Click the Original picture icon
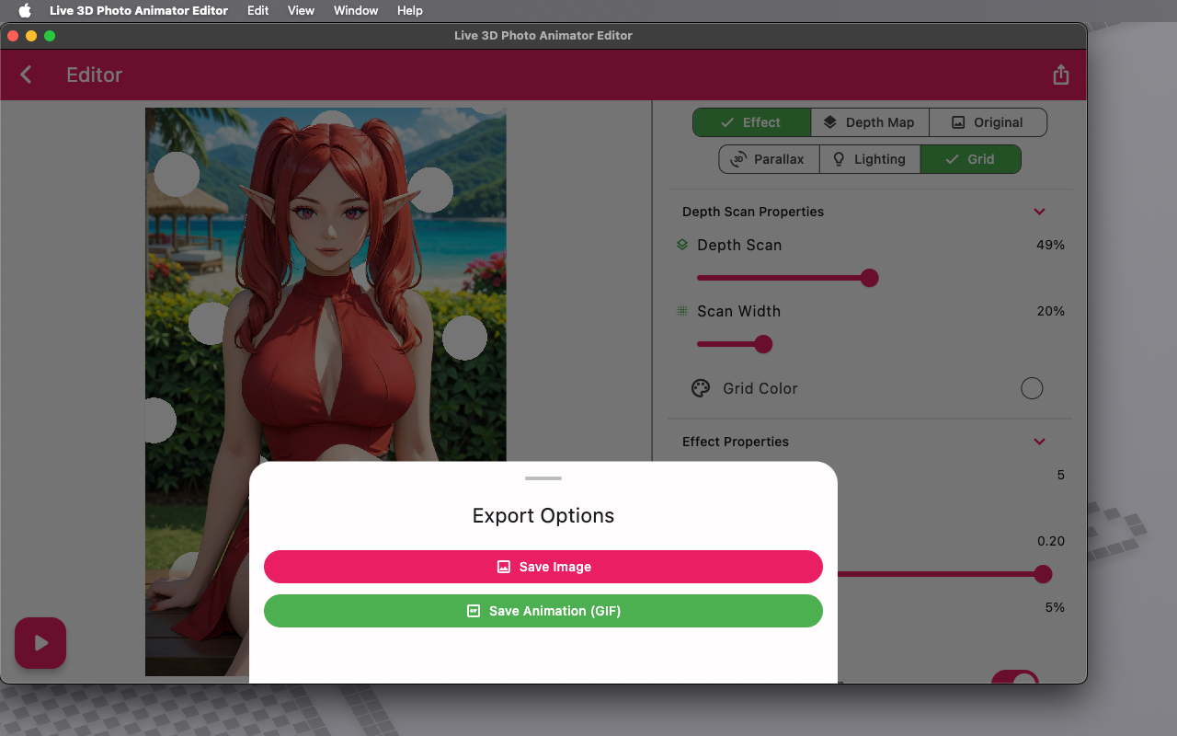The image size is (1177, 736). [x=958, y=122]
